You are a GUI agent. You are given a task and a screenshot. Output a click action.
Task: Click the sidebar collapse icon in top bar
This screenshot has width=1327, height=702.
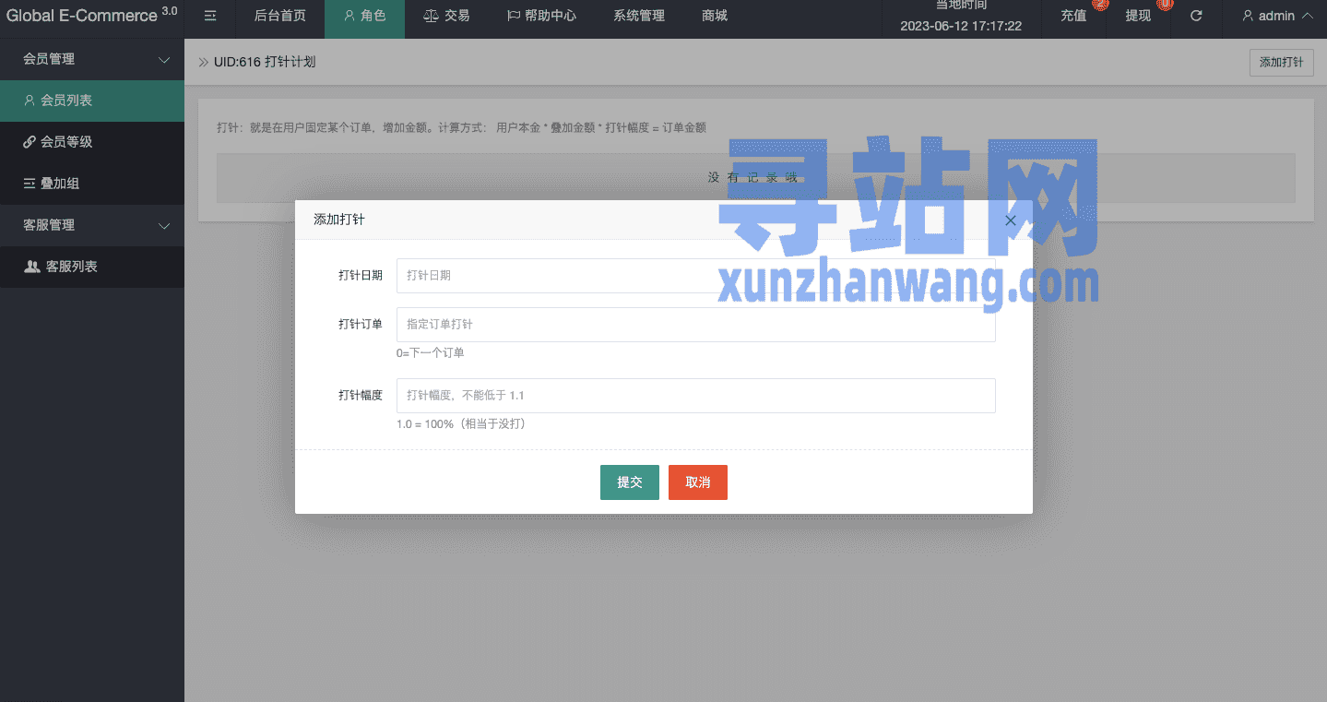coord(210,16)
